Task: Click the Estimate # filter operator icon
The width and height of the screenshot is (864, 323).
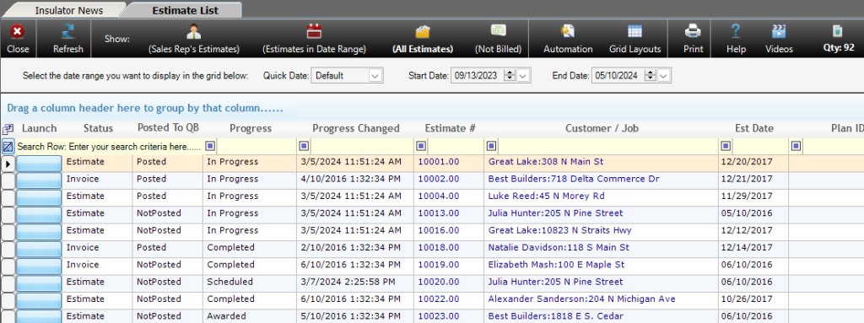Action: tap(422, 146)
